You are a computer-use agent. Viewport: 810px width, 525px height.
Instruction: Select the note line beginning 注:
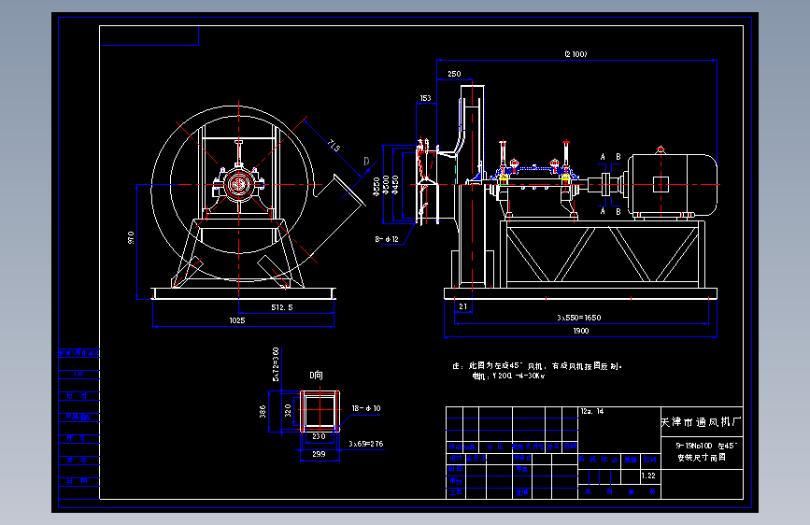point(537,366)
